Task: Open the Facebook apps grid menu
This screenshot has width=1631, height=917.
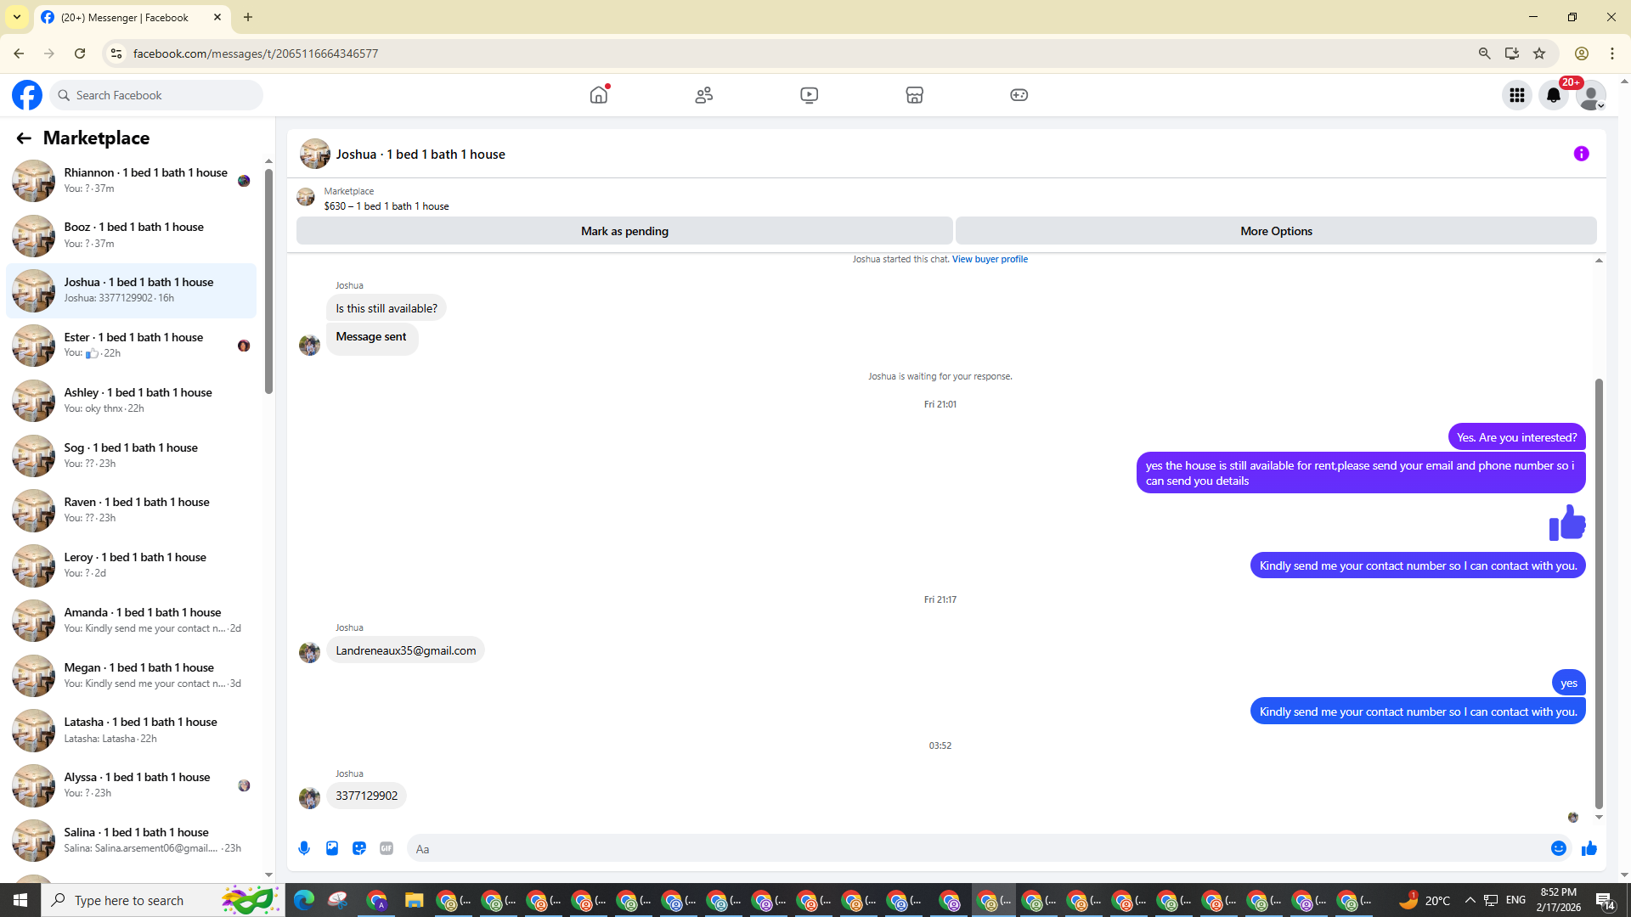Action: 1516,95
